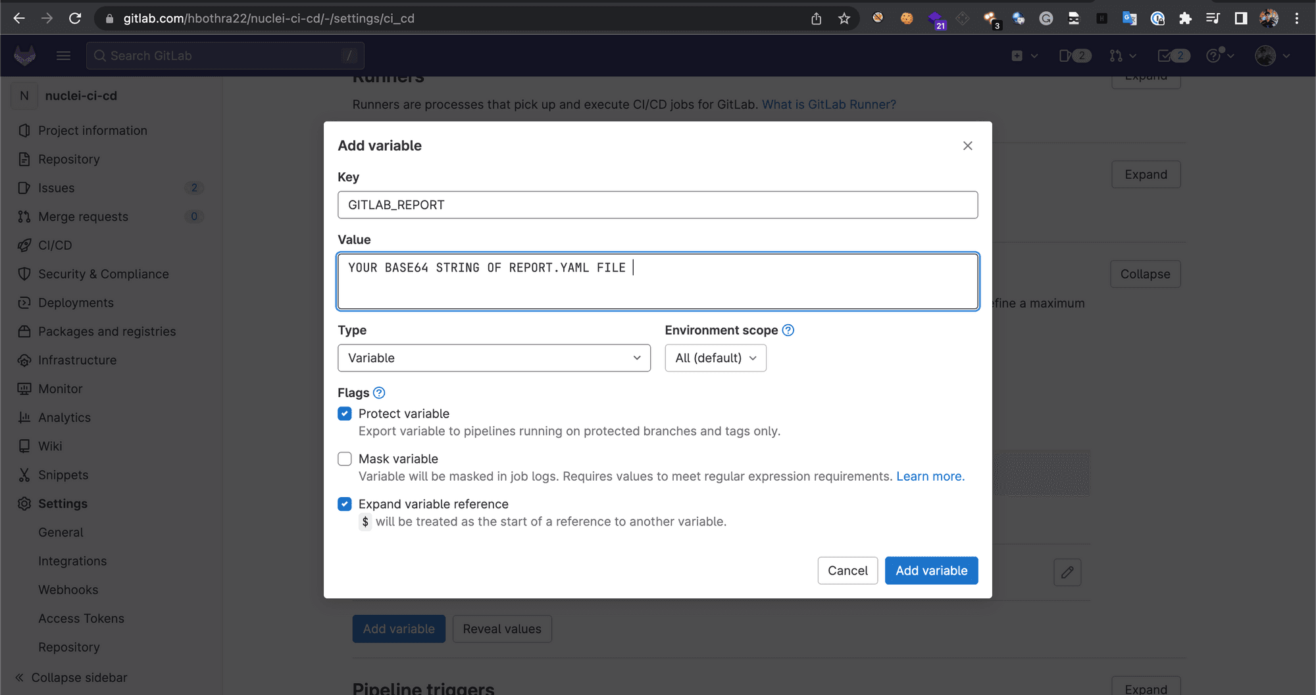Screen dimensions: 1316x695
Task: Open the Learn more link
Action: coord(930,476)
